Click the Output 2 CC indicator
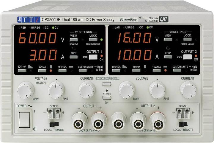This screenshot has width=214, height=143. (138, 27)
